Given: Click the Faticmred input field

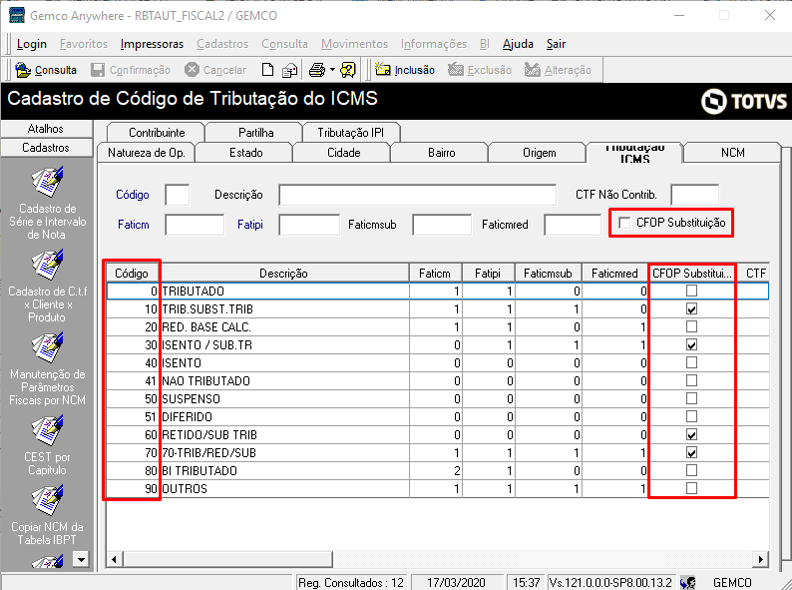Looking at the screenshot, I should (x=573, y=225).
